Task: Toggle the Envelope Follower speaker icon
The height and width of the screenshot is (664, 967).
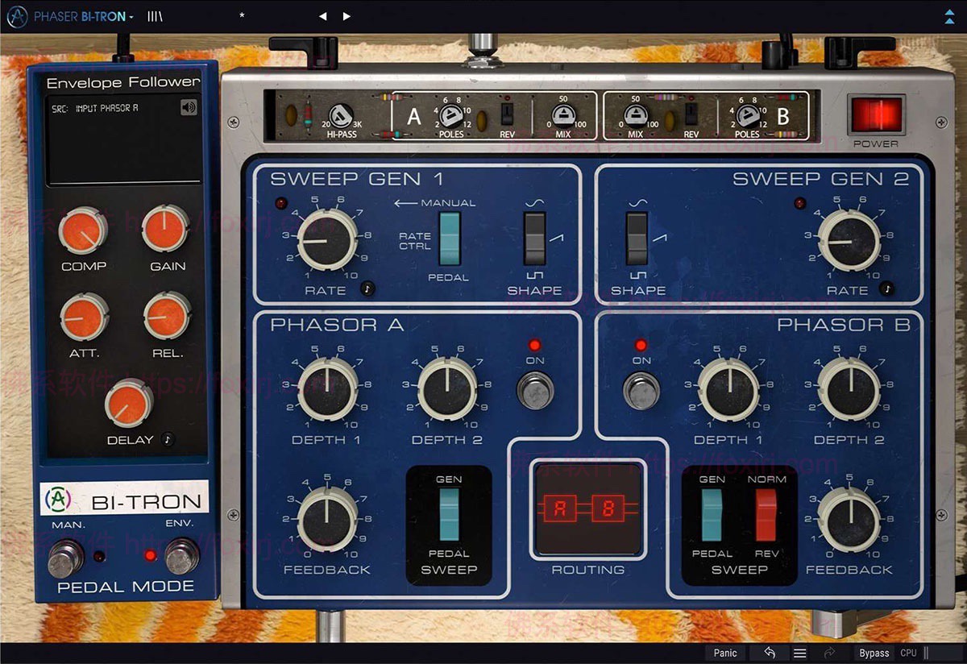Action: tap(189, 107)
